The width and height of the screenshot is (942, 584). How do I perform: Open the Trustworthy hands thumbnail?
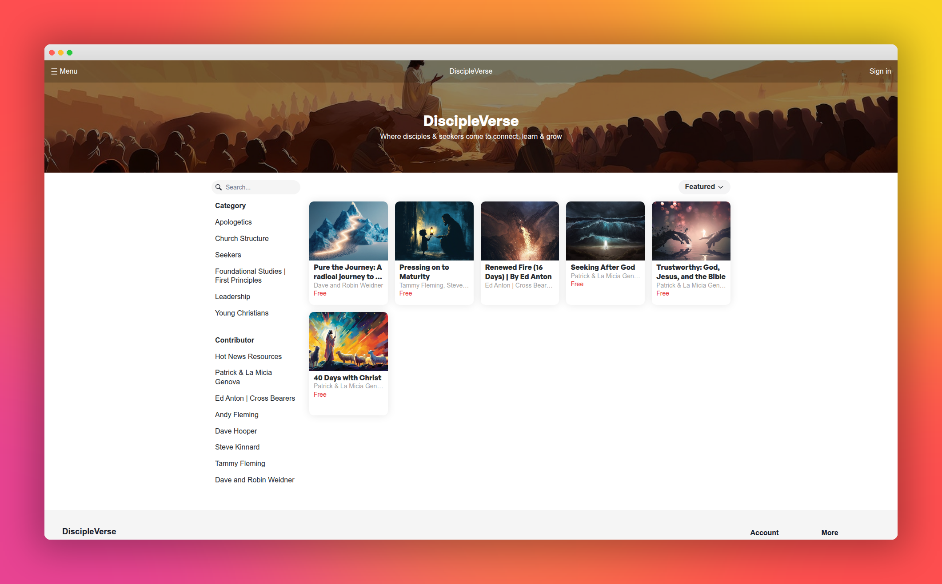coord(691,231)
